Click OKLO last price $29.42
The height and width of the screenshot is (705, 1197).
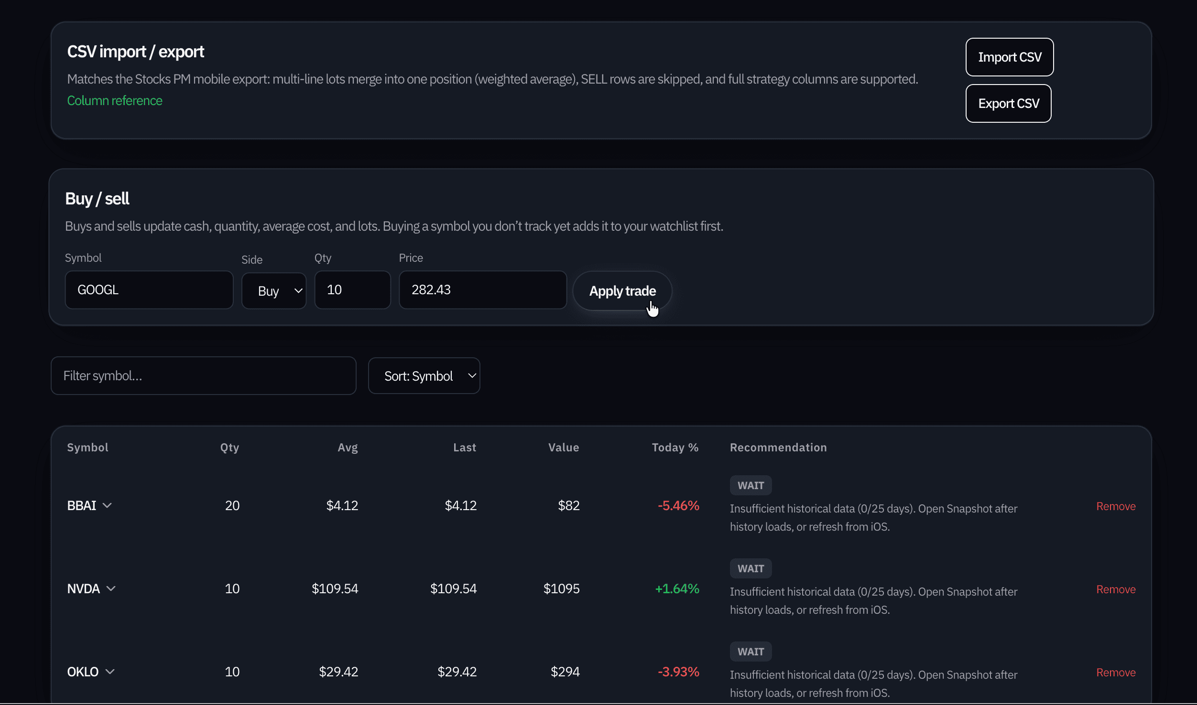457,672
